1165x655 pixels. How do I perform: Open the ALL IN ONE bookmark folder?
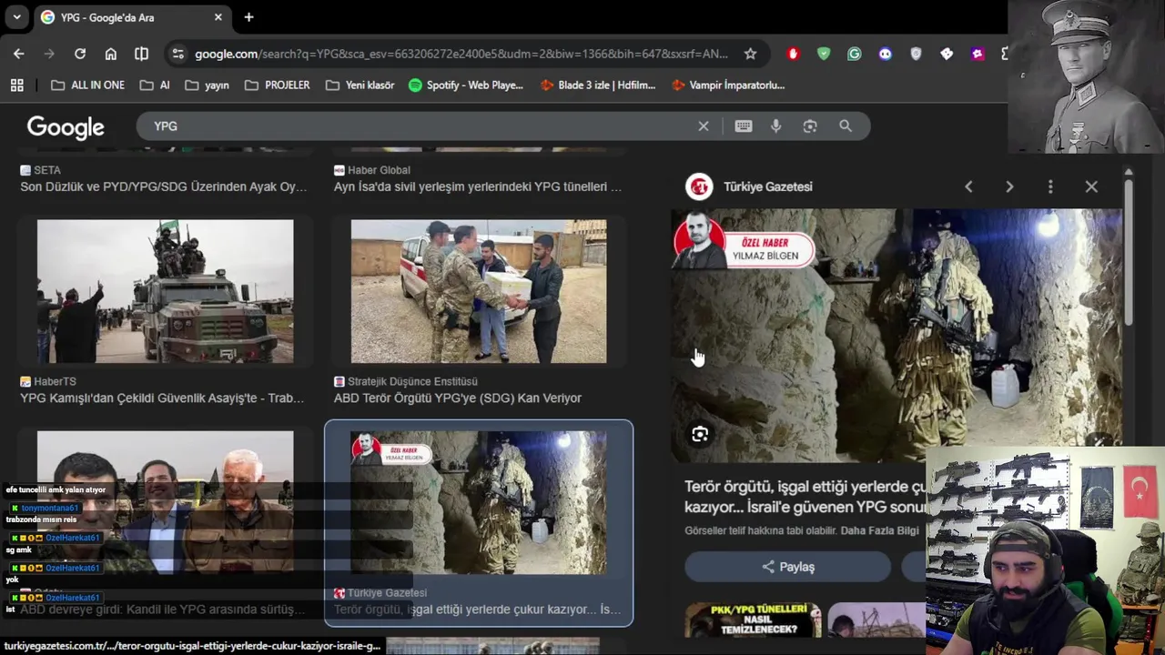click(x=87, y=85)
